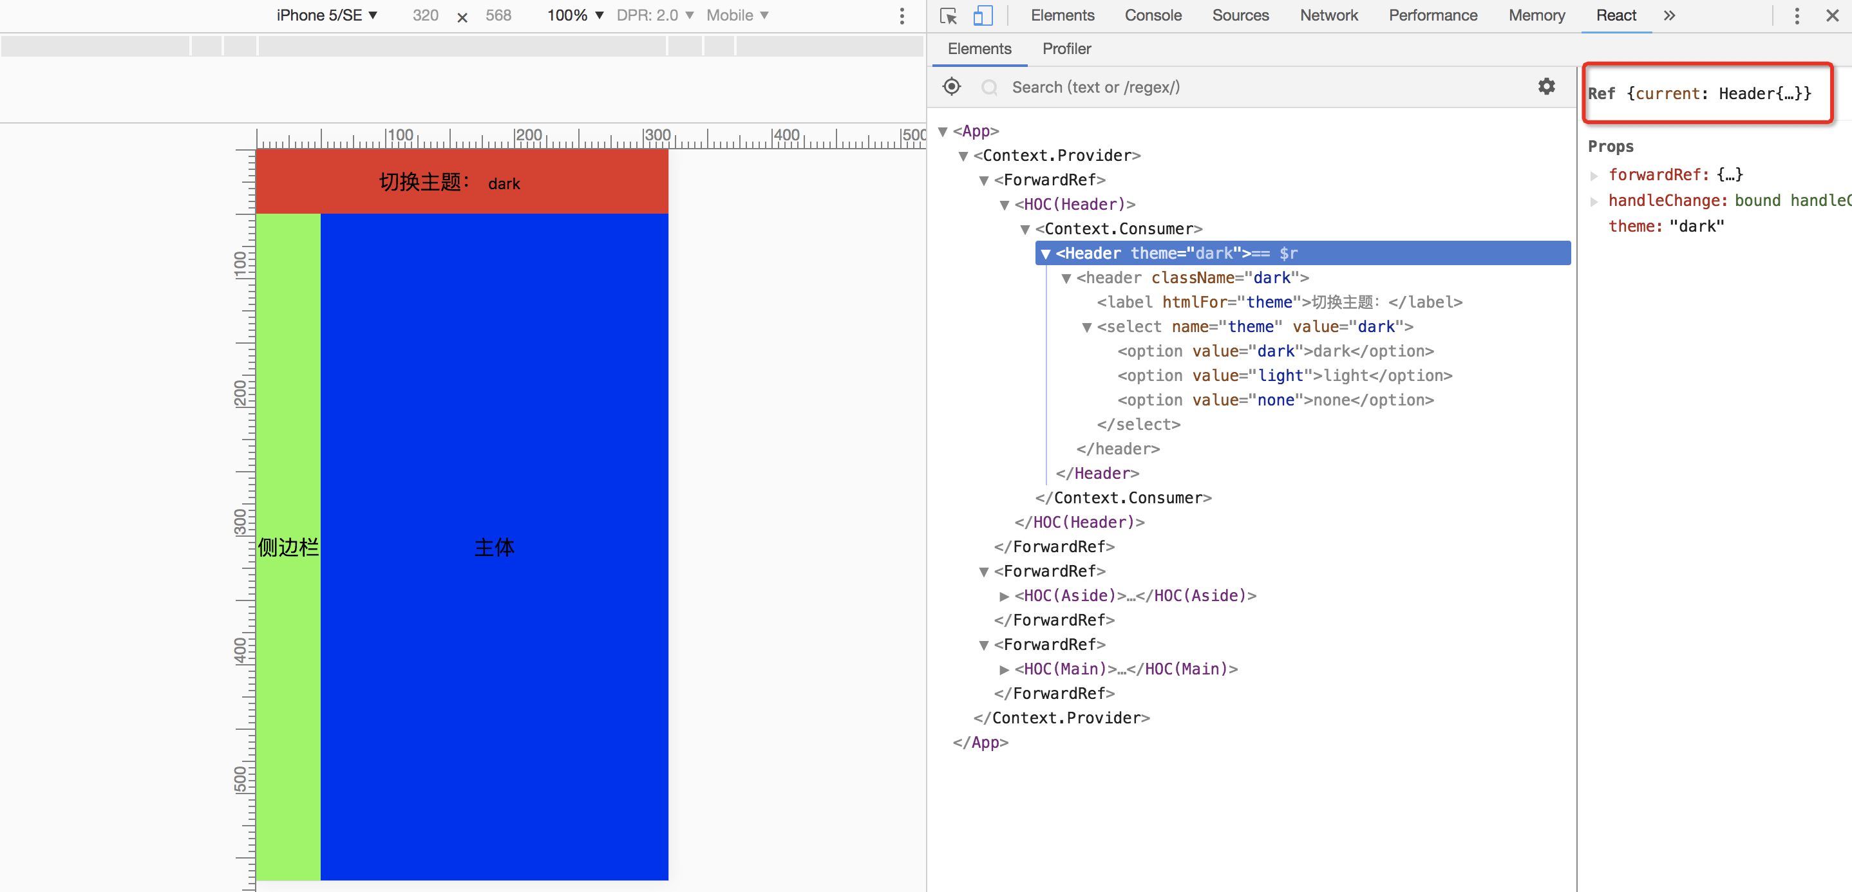Click the React select-component target icon
Image resolution: width=1852 pixels, height=892 pixels.
point(951,87)
